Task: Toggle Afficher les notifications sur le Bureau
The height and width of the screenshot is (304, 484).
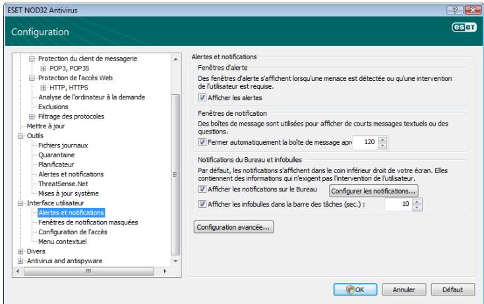Action: pyautogui.click(x=202, y=189)
